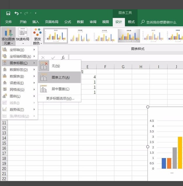Open the 数据表(B) submenu
The image size is (183, 186).
[x=20, y=76]
